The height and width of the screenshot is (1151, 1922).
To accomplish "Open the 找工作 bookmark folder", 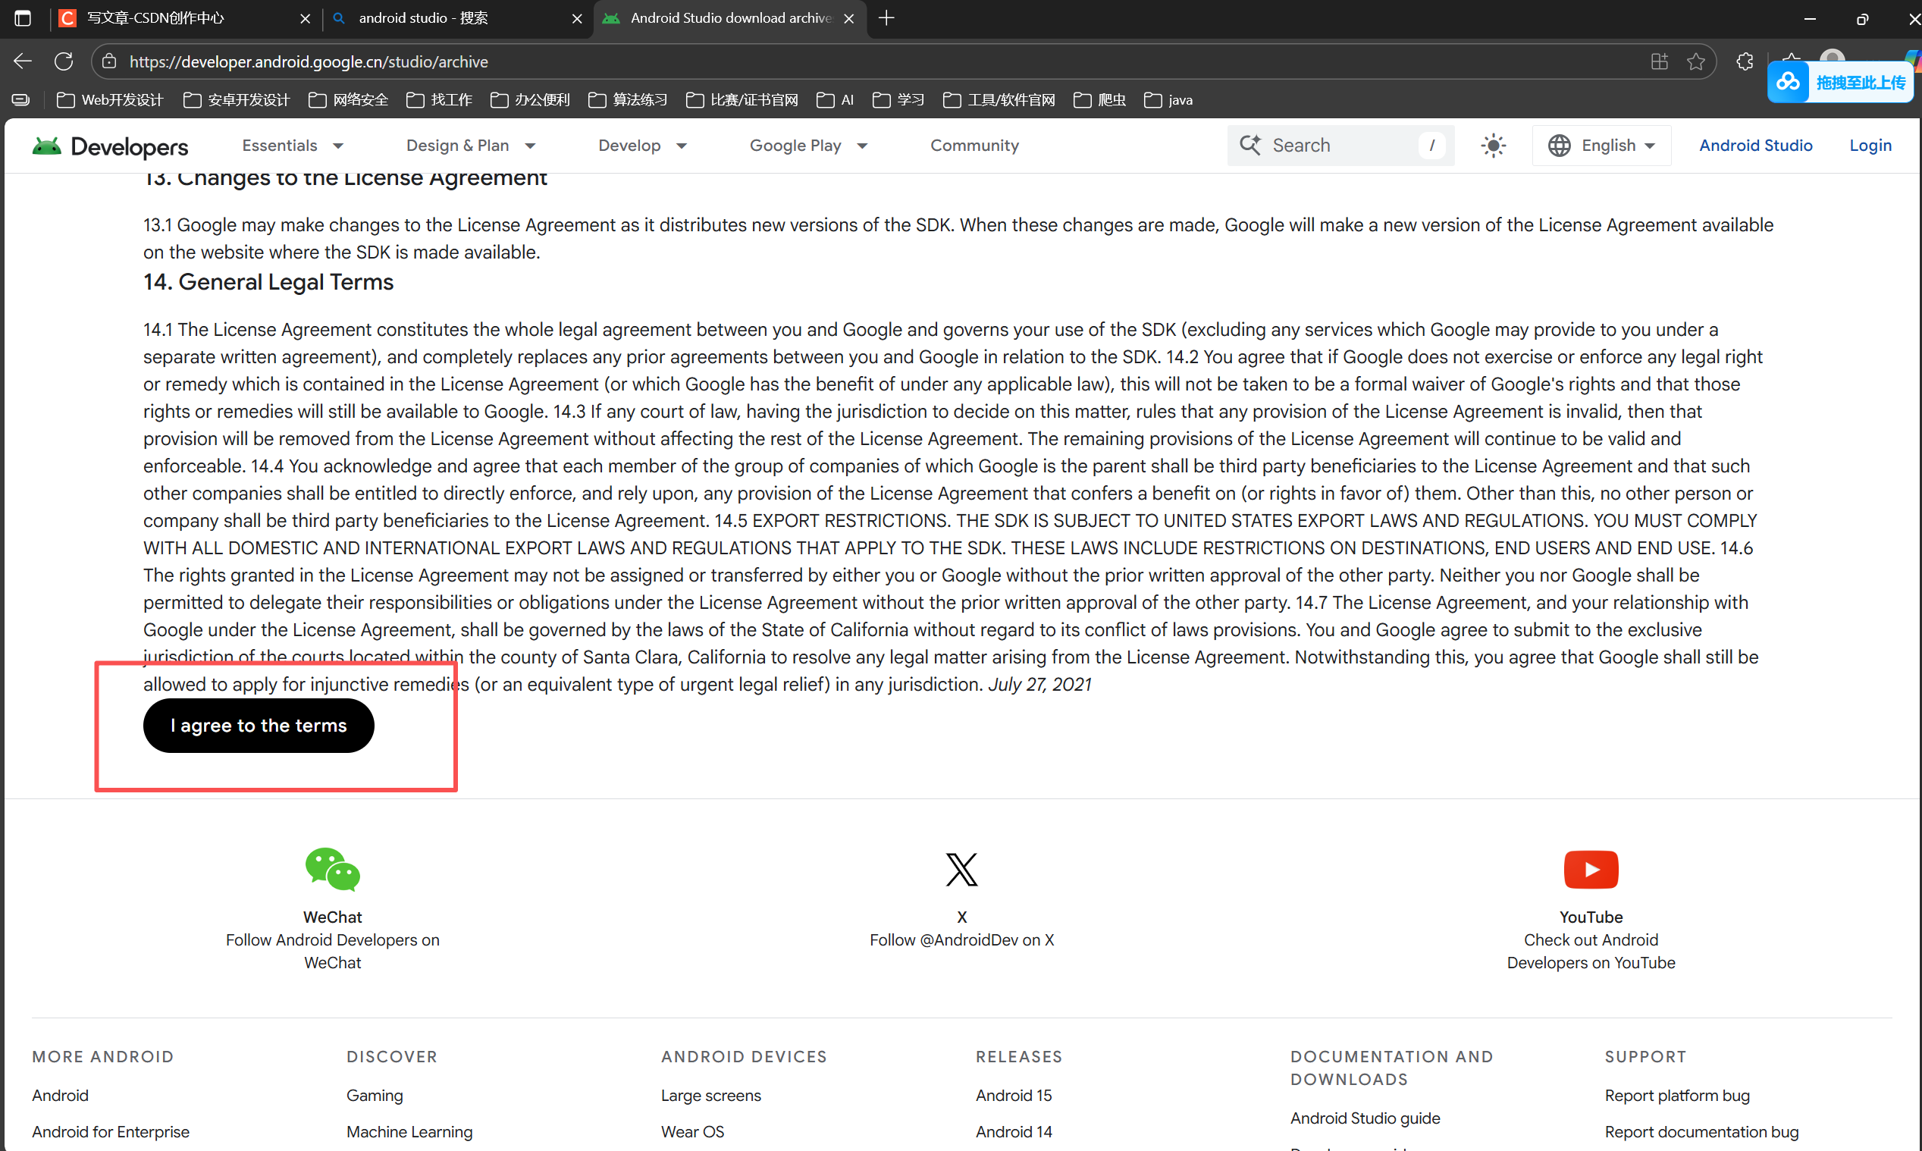I will pos(439,100).
